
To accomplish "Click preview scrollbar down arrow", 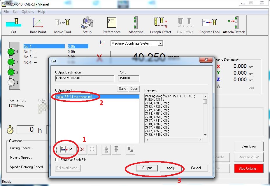I will (x=205, y=135).
